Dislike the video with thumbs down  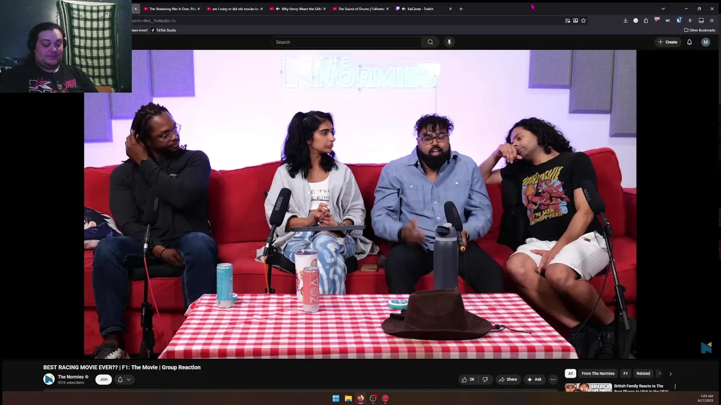pyautogui.click(x=485, y=380)
